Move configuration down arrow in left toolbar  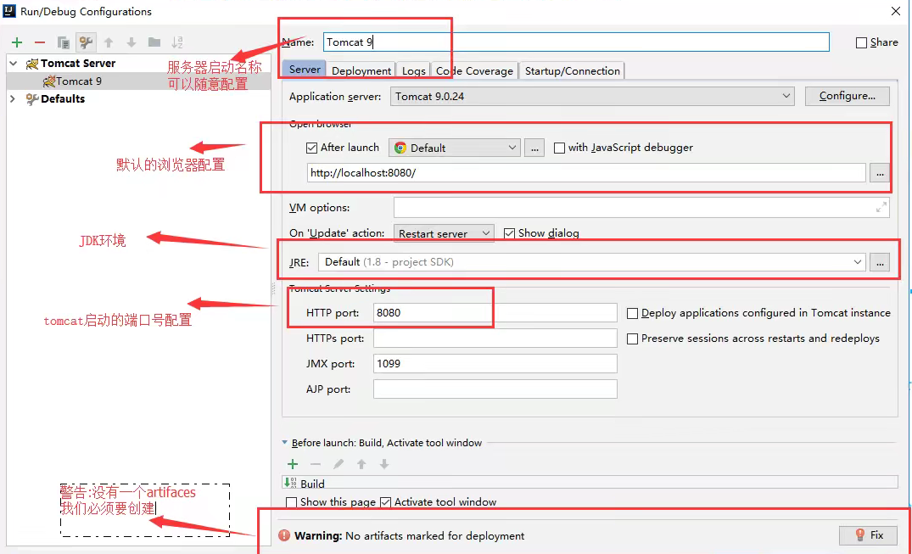pyautogui.click(x=131, y=42)
